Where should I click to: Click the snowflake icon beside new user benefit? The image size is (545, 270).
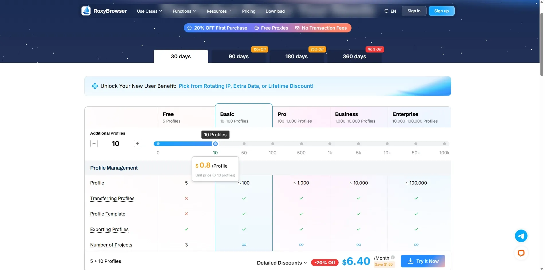click(x=95, y=86)
